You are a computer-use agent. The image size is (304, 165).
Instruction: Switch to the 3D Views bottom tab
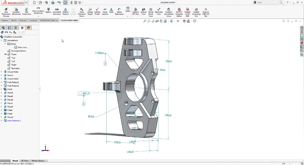(x=25, y=161)
